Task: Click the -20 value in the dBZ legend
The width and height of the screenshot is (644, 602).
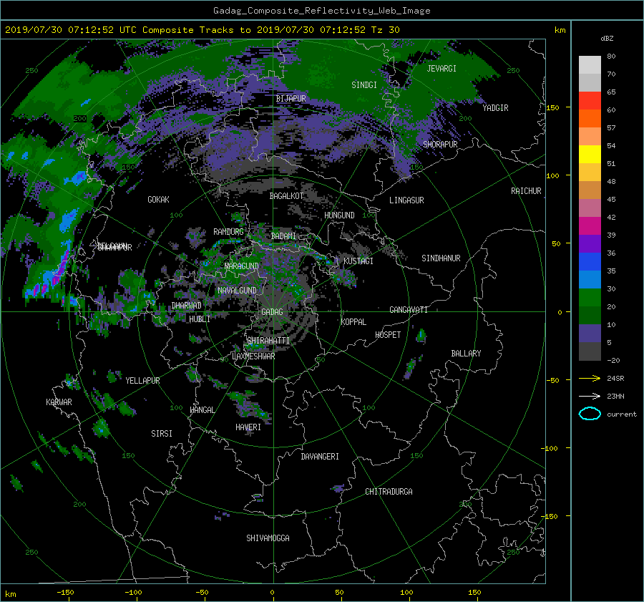Action: pyautogui.click(x=613, y=360)
